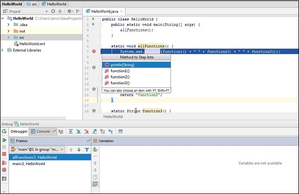Stop the debug session red square
299x194 pixels.
[x=4, y=154]
